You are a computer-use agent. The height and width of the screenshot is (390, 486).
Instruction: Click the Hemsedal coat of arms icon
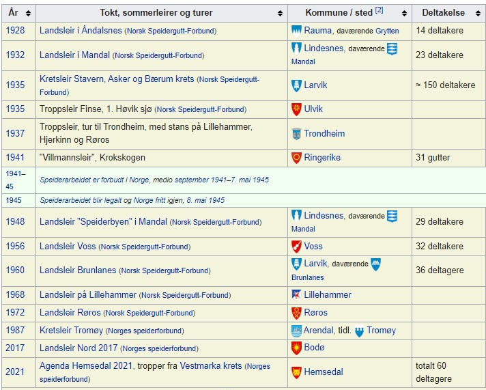[296, 372]
